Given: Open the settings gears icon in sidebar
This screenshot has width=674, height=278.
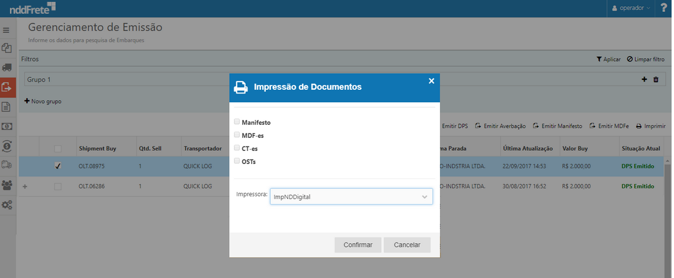Looking at the screenshot, I should 7,204.
